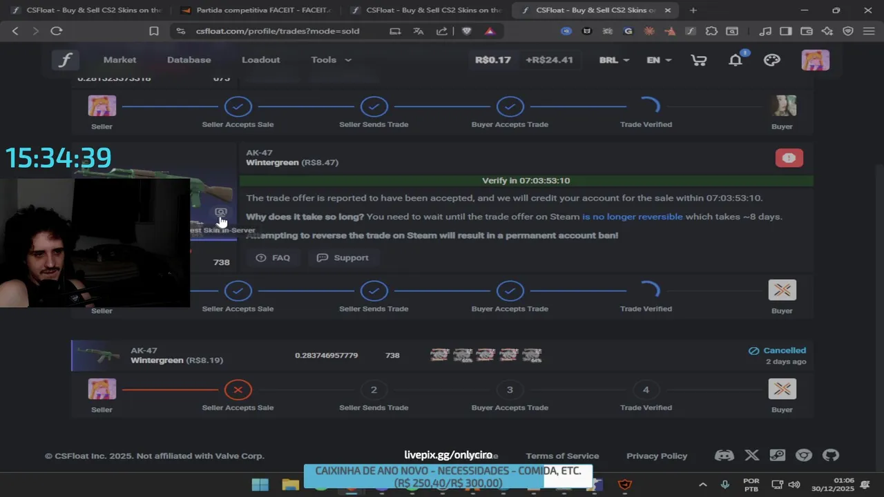Click microphone icon in system tray
Image resolution: width=884 pixels, height=497 pixels.
tap(724, 485)
